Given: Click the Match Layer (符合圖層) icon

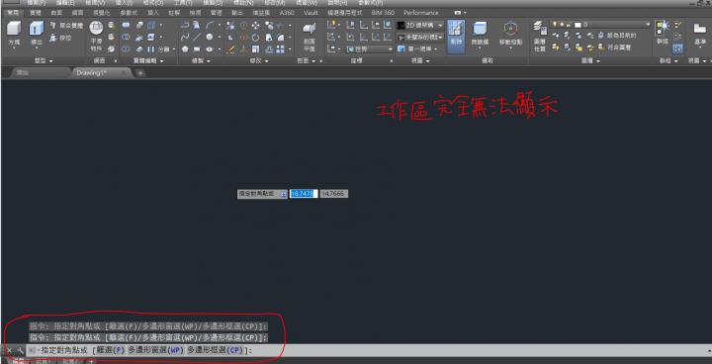Looking at the screenshot, I should point(615,47).
